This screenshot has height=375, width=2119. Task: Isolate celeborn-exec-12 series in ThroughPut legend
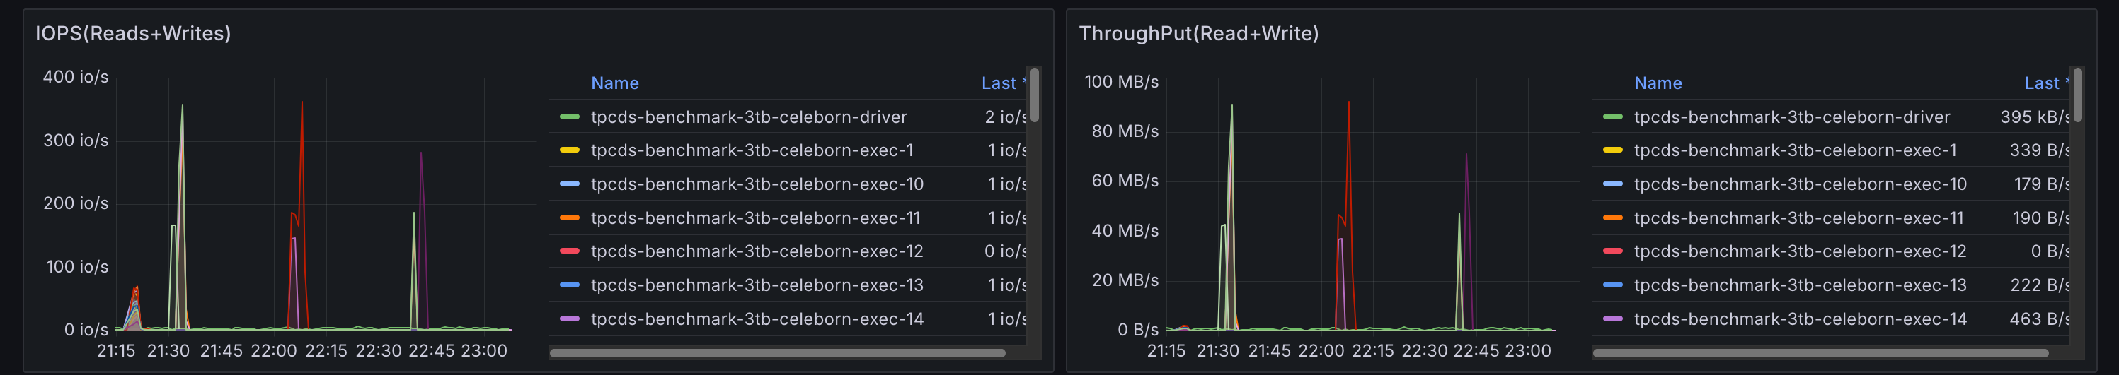tap(1800, 252)
